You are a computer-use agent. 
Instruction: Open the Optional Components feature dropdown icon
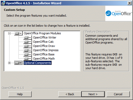pyautogui.click(x=18, y=63)
